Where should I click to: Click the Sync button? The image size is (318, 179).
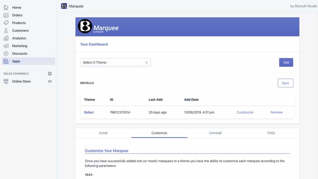coord(285,83)
